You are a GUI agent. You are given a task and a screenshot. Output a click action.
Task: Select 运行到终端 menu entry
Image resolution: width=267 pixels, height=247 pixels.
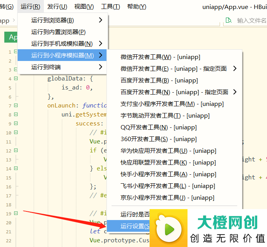click(63, 67)
